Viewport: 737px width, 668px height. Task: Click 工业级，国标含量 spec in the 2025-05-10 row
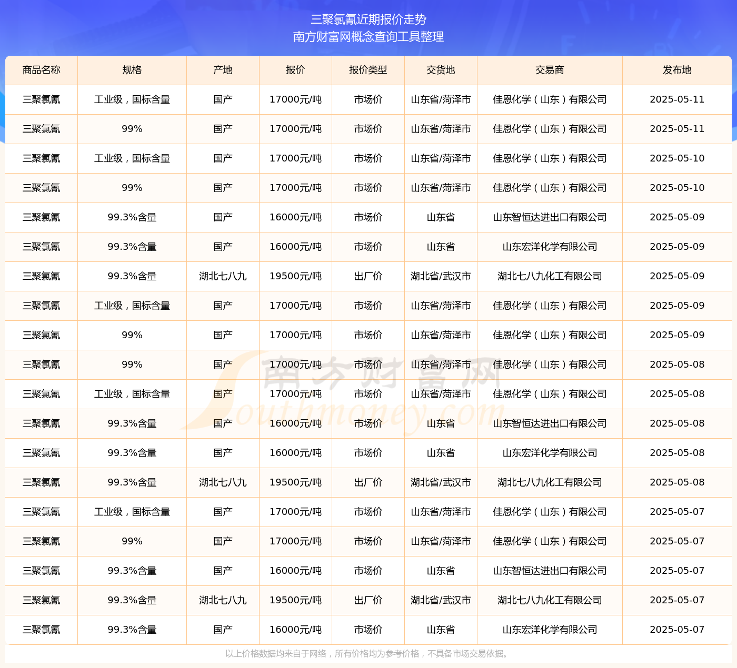132,158
